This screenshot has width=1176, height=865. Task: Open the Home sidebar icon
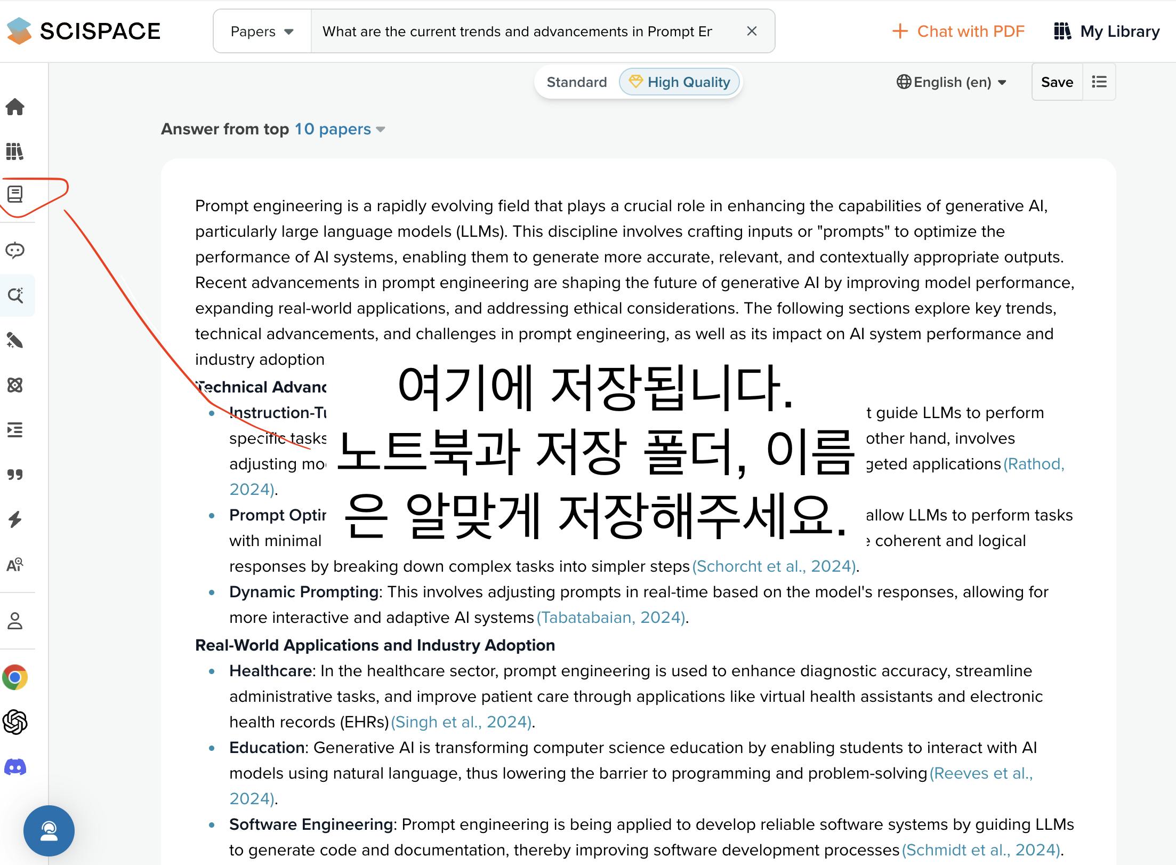[15, 107]
